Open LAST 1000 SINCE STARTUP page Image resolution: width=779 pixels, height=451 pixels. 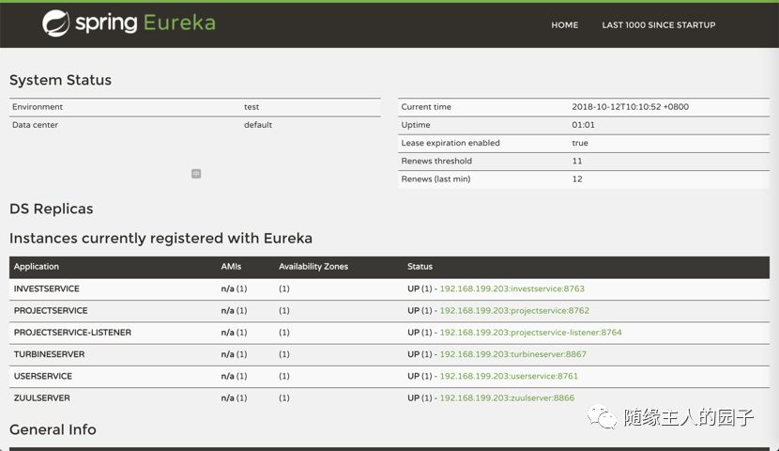tap(659, 24)
